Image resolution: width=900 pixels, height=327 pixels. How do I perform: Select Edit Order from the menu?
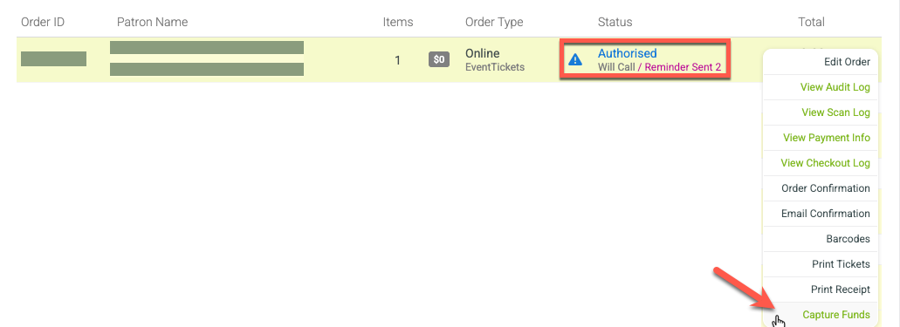click(x=847, y=62)
